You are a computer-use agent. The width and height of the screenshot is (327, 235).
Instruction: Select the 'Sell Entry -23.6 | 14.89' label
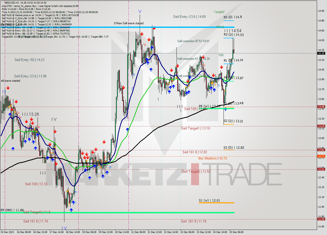[189, 17]
